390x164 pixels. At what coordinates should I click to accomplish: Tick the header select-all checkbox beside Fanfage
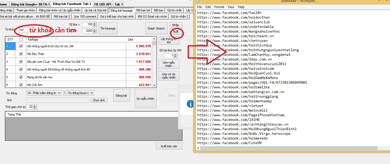click(21, 40)
